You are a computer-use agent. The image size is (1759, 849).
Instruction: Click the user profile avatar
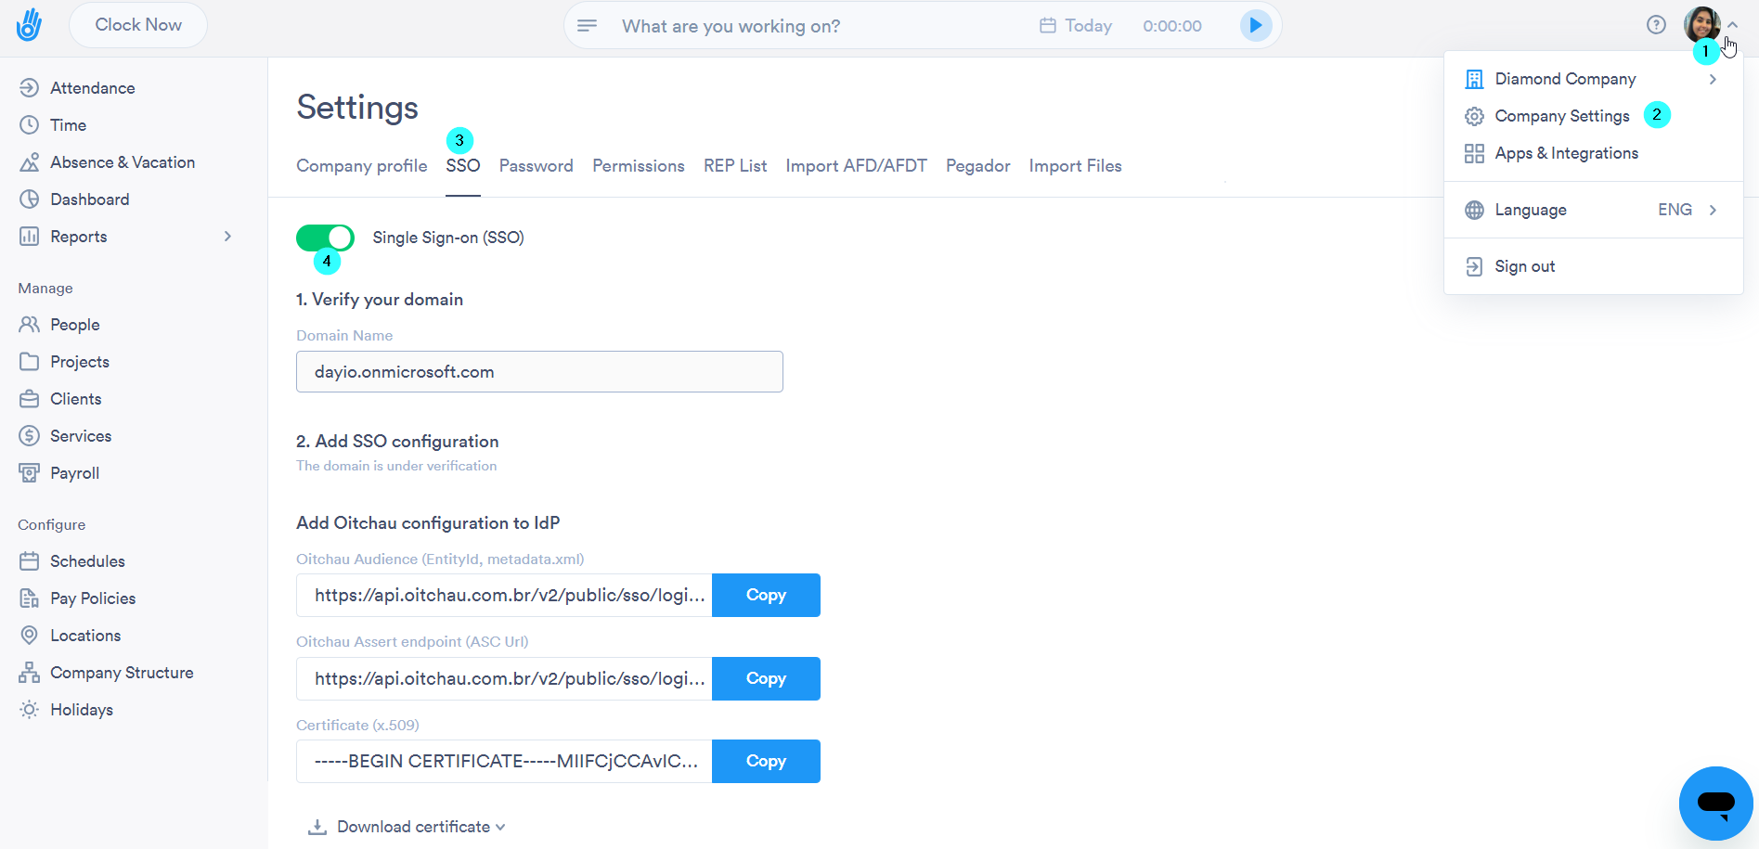1702,25
